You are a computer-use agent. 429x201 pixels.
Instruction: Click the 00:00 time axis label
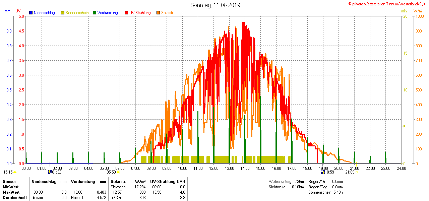point(26,168)
